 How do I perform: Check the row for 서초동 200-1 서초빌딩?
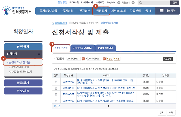[56, 101]
